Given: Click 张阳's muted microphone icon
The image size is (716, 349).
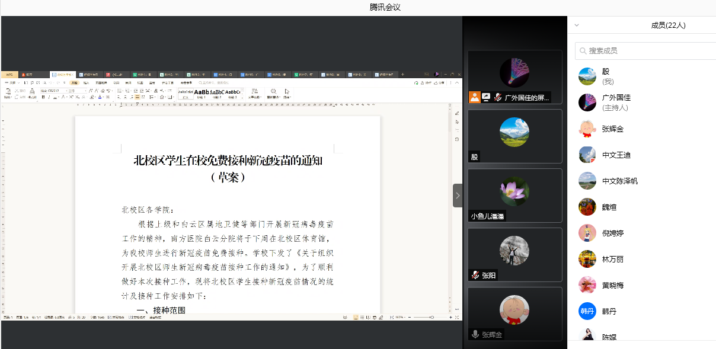Looking at the screenshot, I should [475, 275].
